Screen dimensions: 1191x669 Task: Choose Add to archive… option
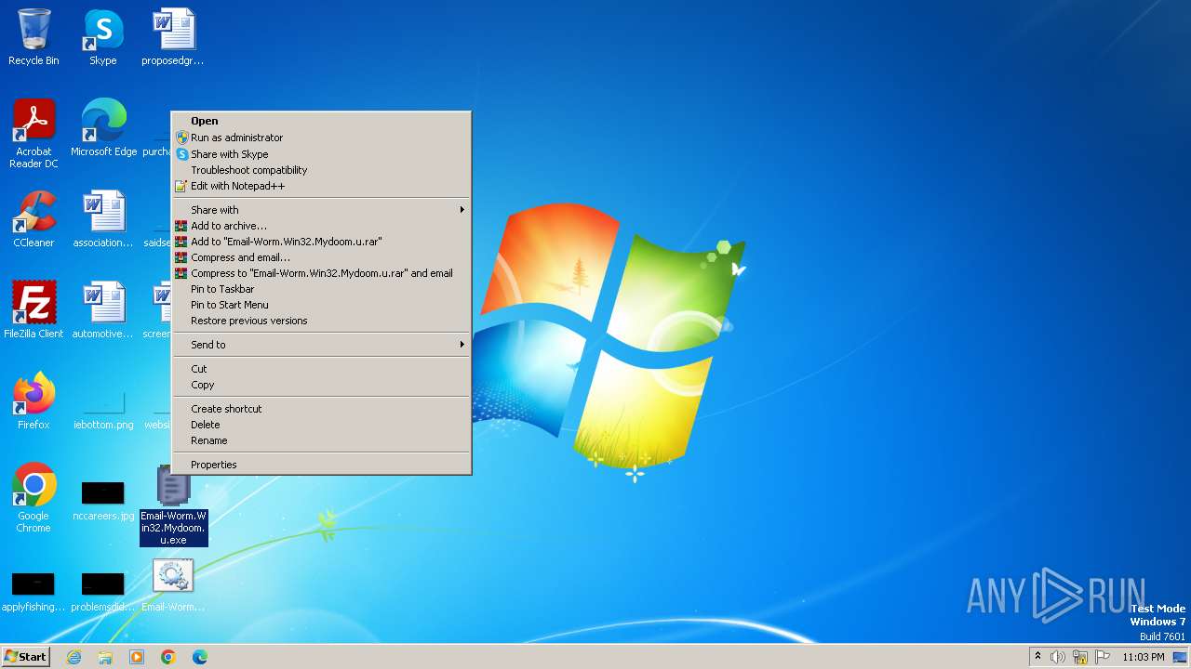point(321,226)
